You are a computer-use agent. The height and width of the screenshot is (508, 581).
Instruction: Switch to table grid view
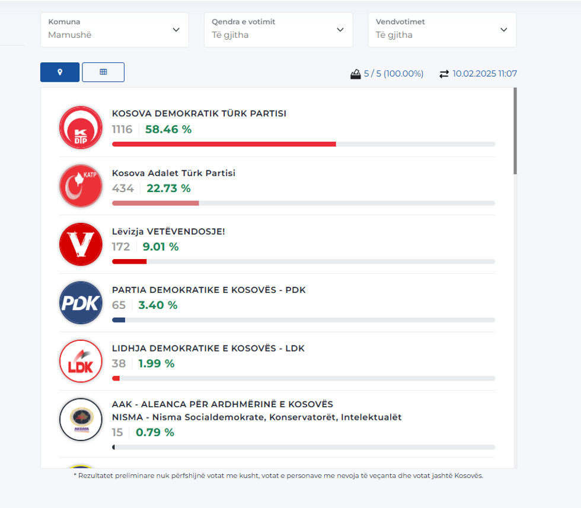tap(103, 72)
